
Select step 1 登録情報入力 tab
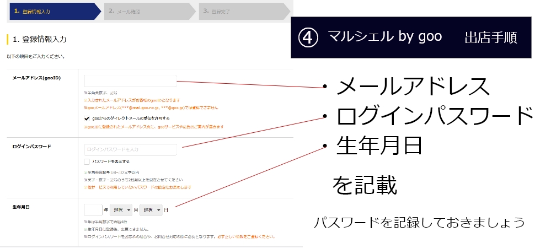tap(55, 11)
